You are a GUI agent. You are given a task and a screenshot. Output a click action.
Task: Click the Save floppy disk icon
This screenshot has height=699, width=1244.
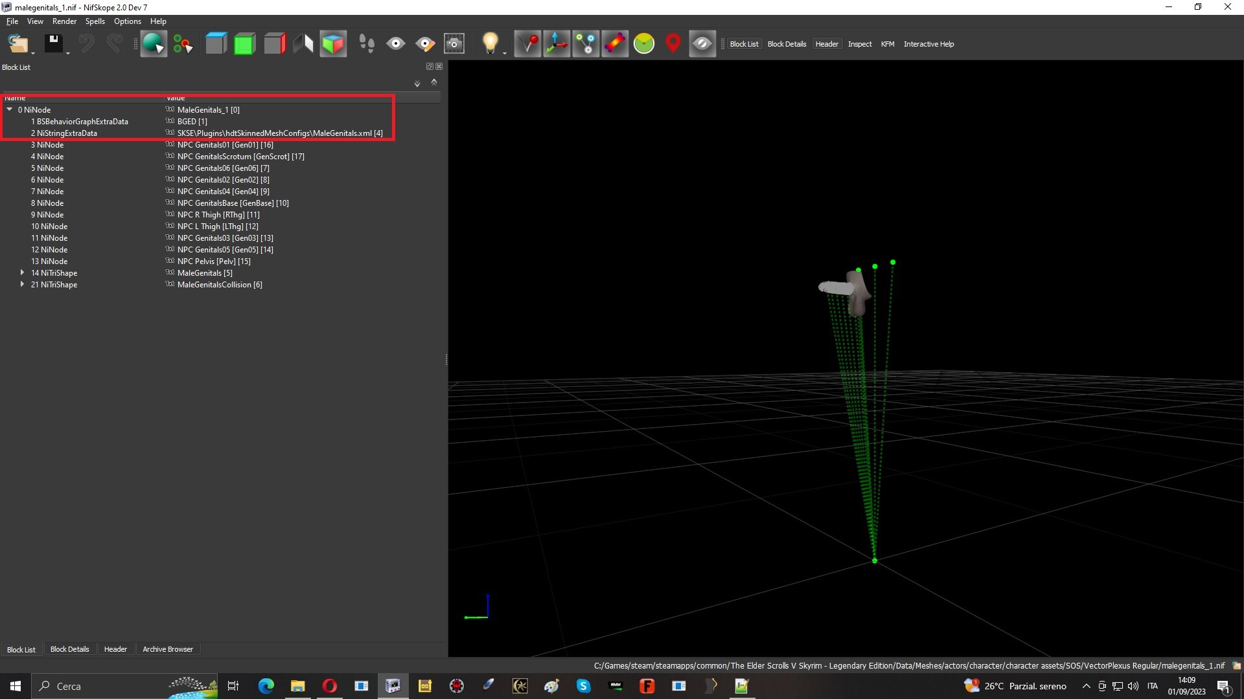(53, 44)
